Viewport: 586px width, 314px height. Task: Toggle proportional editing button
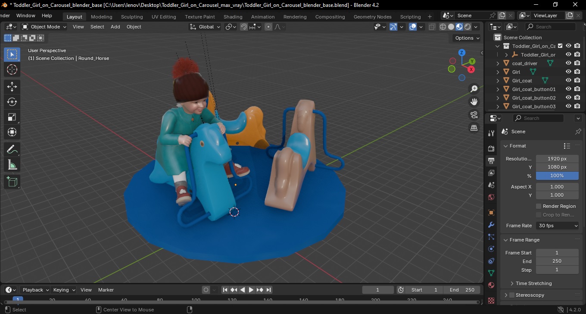[x=268, y=27]
